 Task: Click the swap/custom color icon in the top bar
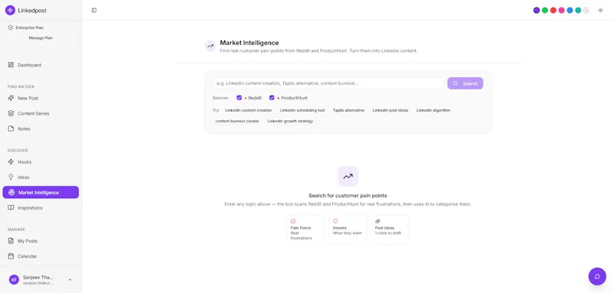tap(586, 11)
